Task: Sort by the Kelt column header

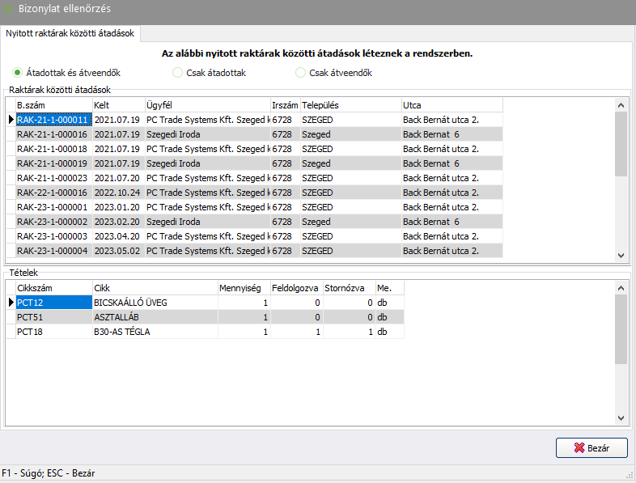Action: (117, 105)
